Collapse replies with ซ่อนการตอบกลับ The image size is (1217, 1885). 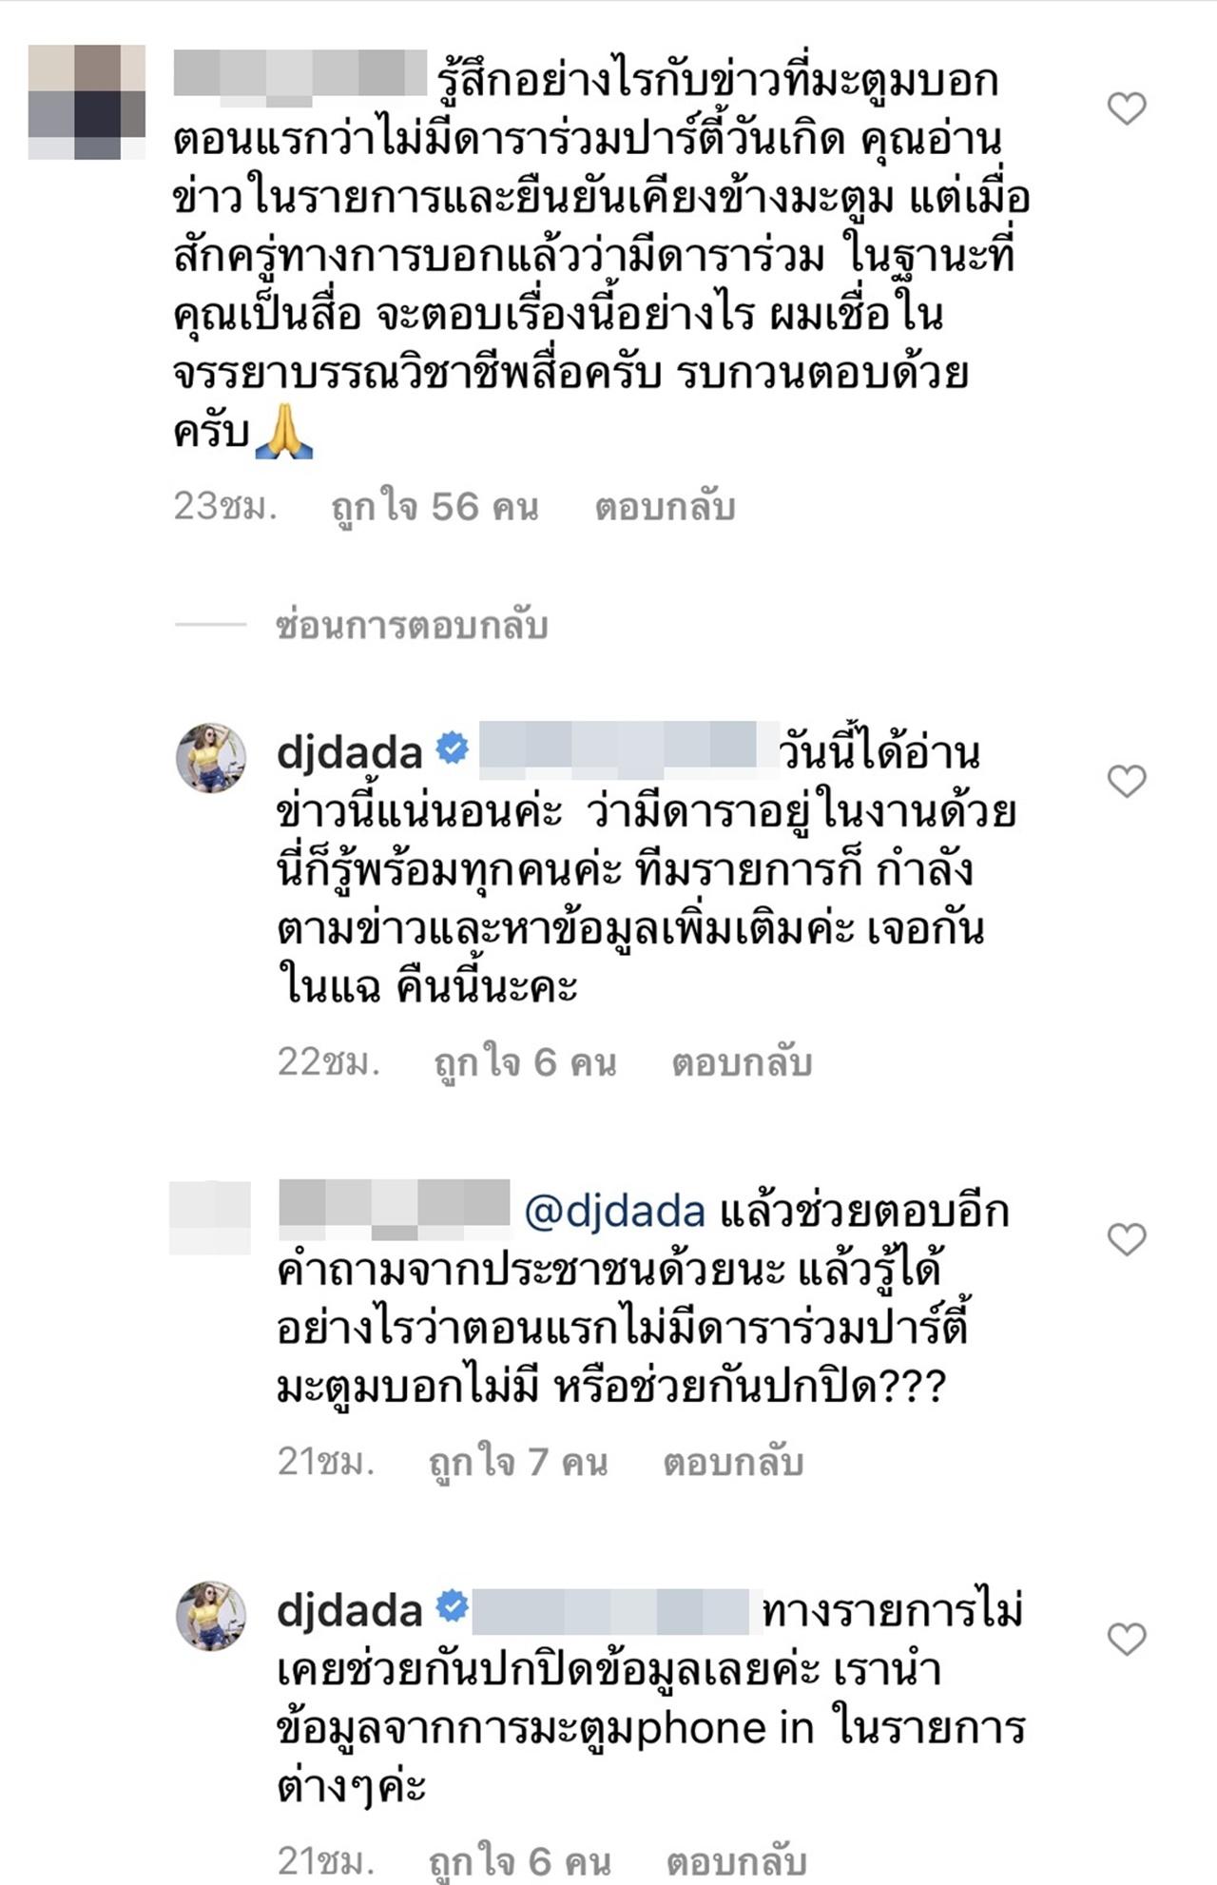(x=411, y=626)
